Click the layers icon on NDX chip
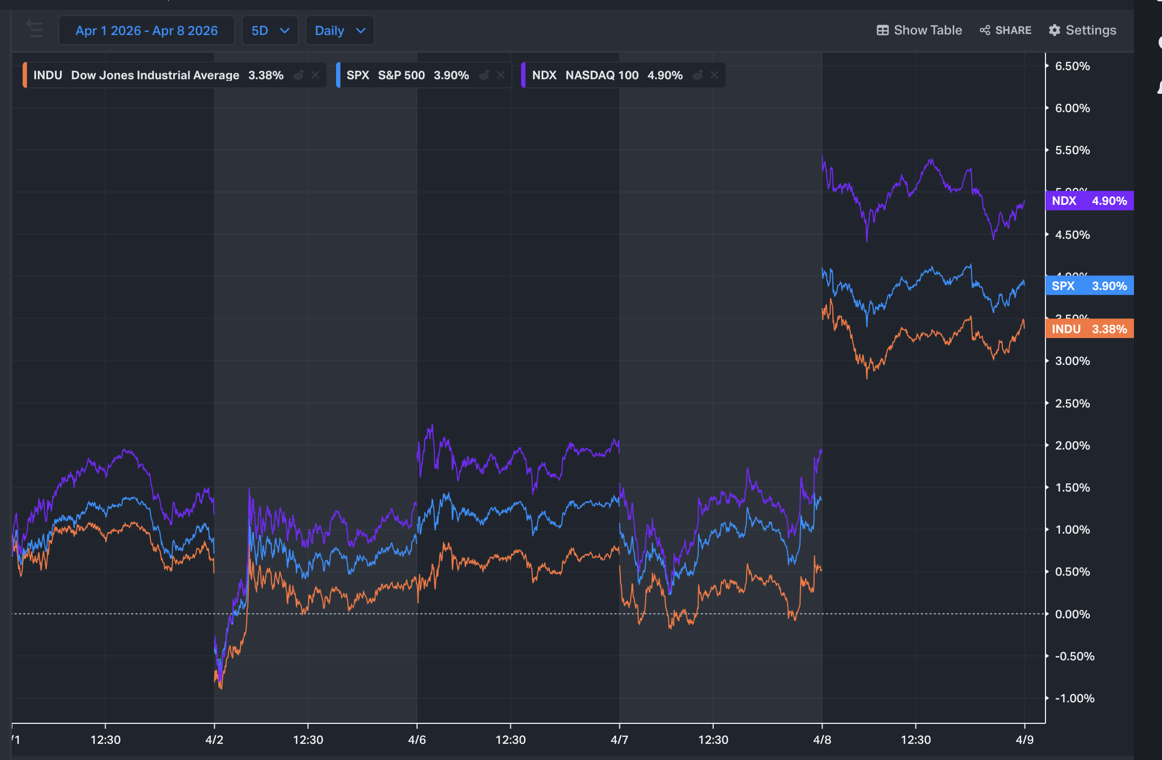This screenshot has width=1162, height=760. pyautogui.click(x=698, y=75)
